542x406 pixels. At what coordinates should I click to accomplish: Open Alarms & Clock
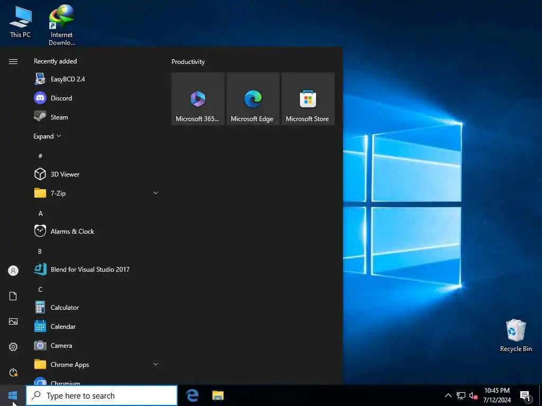click(x=97, y=231)
